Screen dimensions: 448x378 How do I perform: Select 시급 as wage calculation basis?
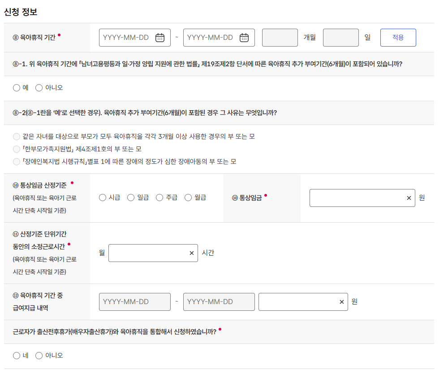[102, 197]
